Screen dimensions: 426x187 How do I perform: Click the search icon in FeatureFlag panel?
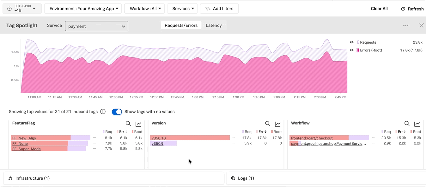point(128,124)
